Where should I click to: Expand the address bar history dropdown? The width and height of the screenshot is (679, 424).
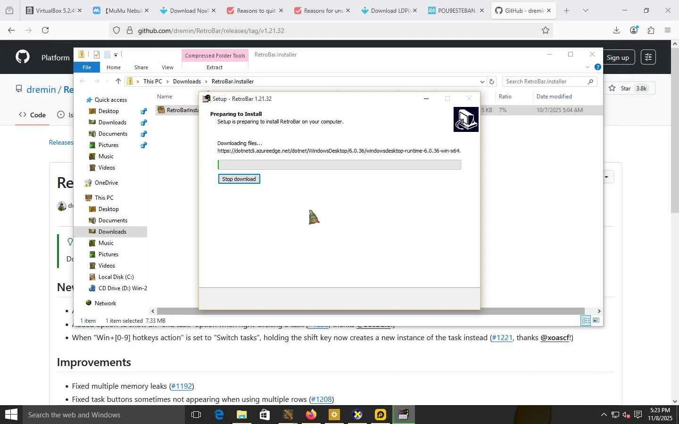(x=482, y=82)
